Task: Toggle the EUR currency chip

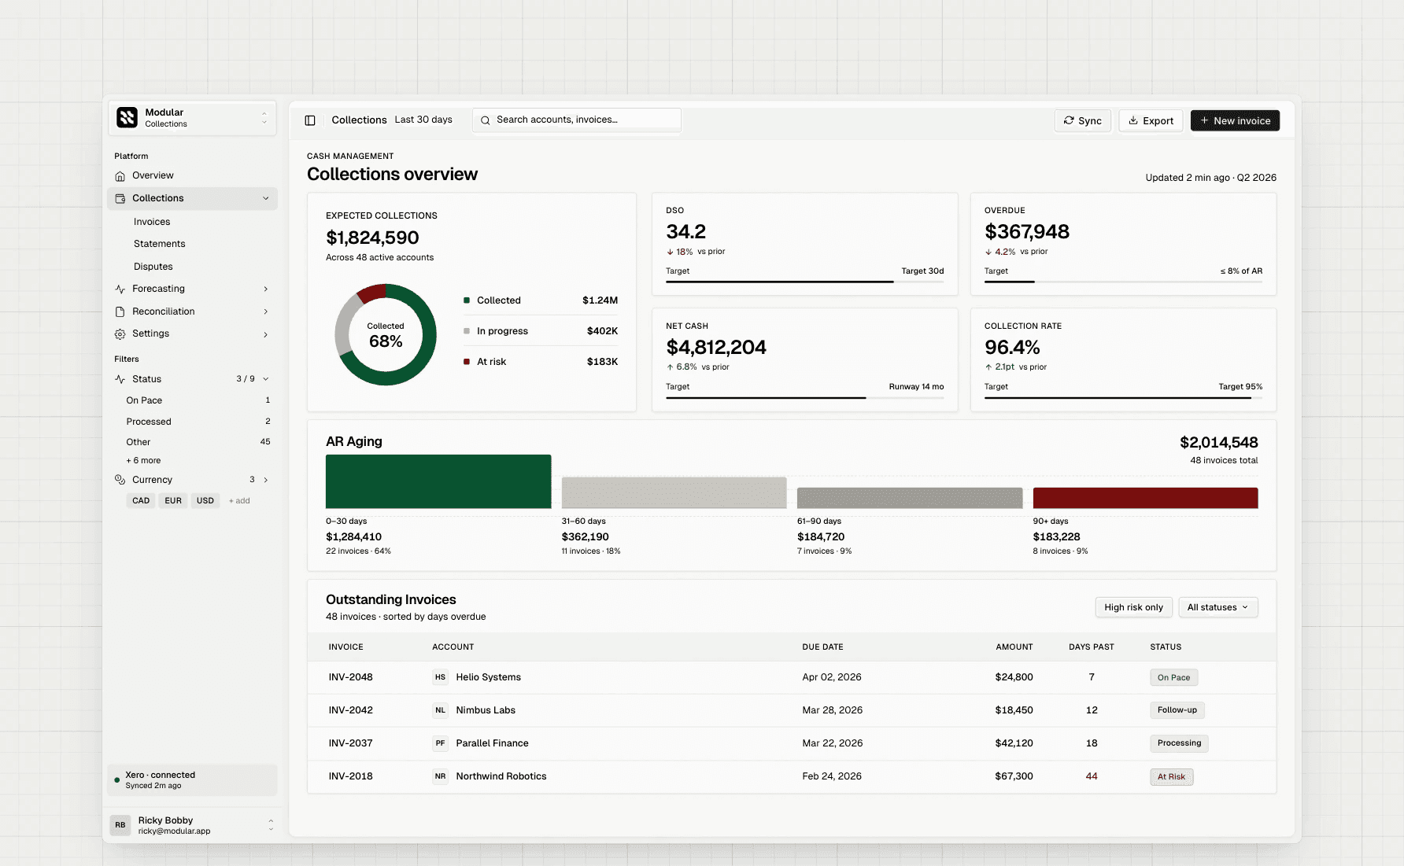Action: [173, 501]
